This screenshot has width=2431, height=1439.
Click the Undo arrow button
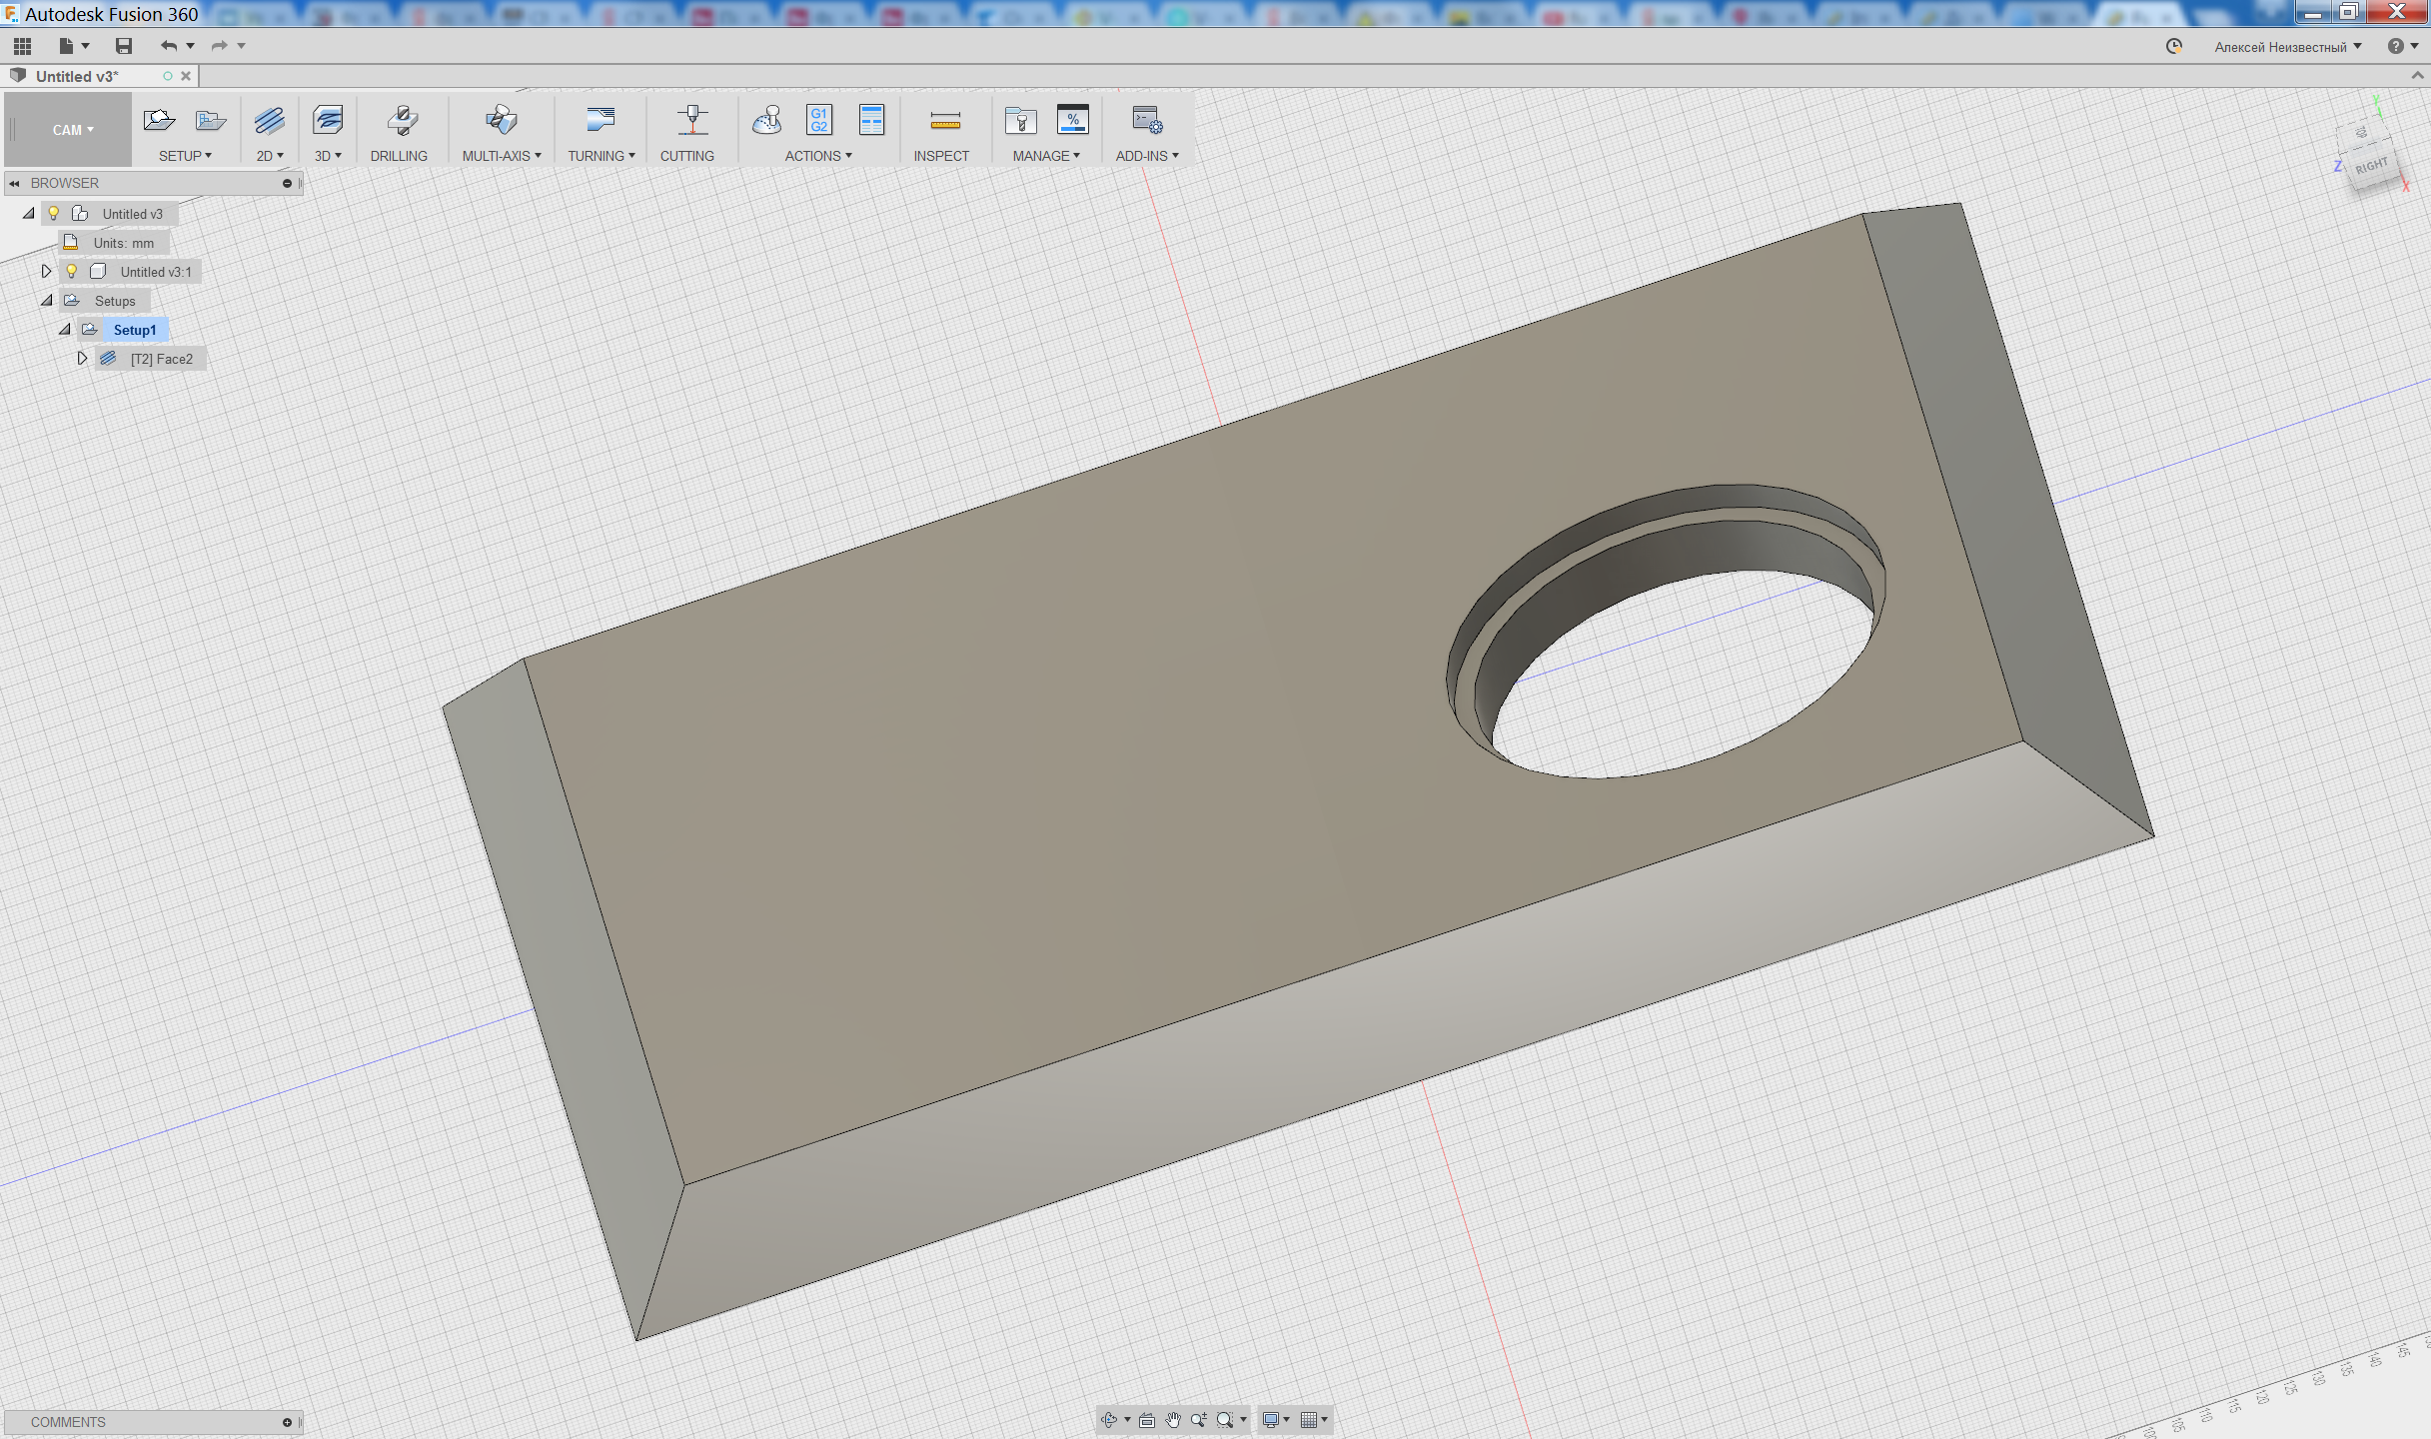[168, 46]
